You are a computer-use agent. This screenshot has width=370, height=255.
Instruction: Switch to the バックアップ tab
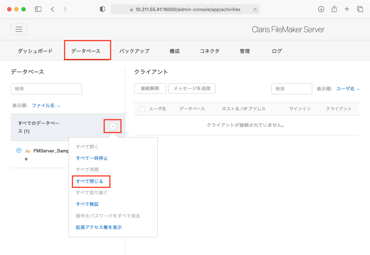134,51
